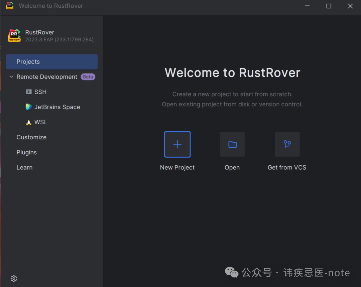Image resolution: width=361 pixels, height=287 pixels.
Task: Open the settings gear at the bottom left
Action: pos(14,279)
